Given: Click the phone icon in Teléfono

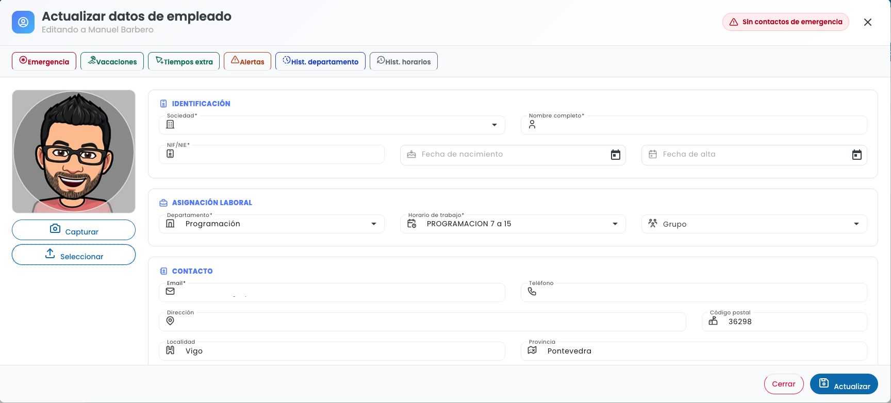Looking at the screenshot, I should point(532,291).
